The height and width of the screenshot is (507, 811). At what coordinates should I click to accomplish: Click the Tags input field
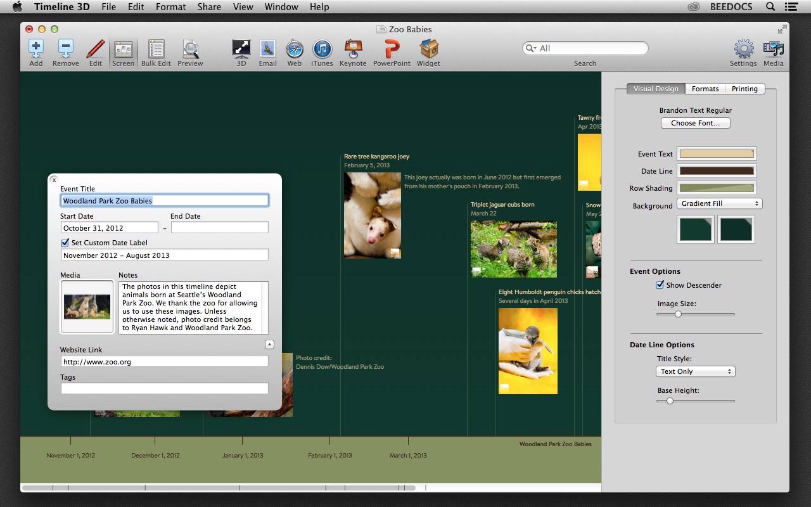tap(165, 388)
